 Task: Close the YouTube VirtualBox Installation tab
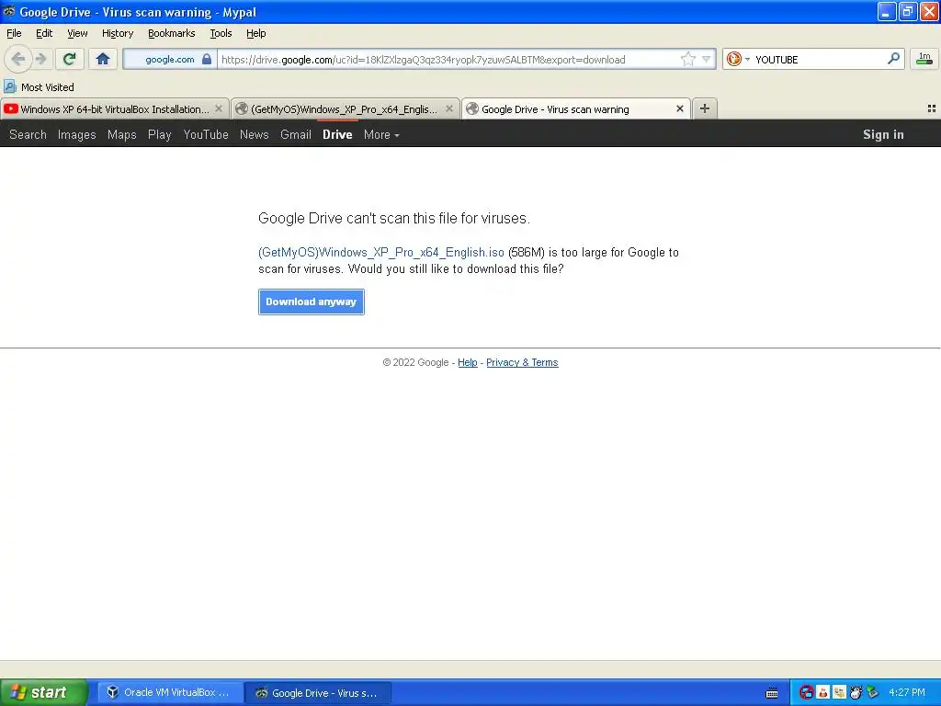click(219, 108)
